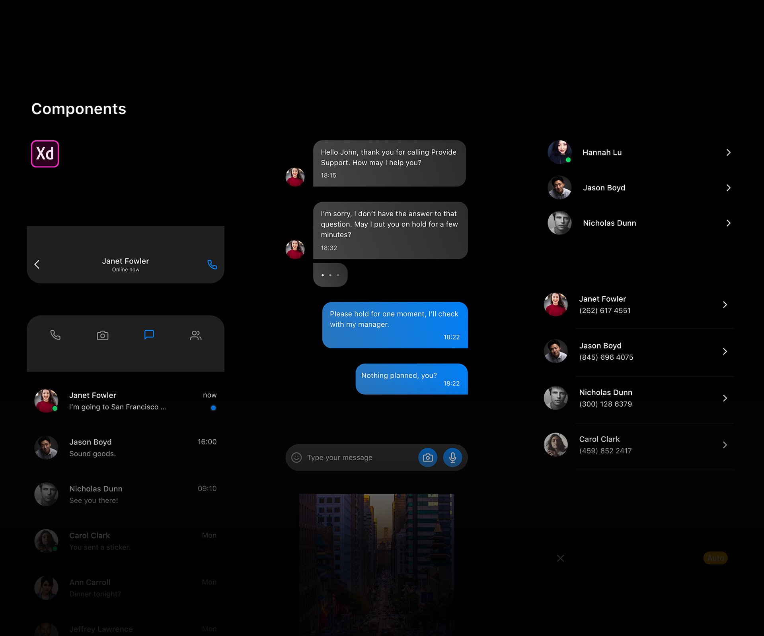
Task: Open the conversation with Jeffrey Lawrence
Action: point(119,628)
